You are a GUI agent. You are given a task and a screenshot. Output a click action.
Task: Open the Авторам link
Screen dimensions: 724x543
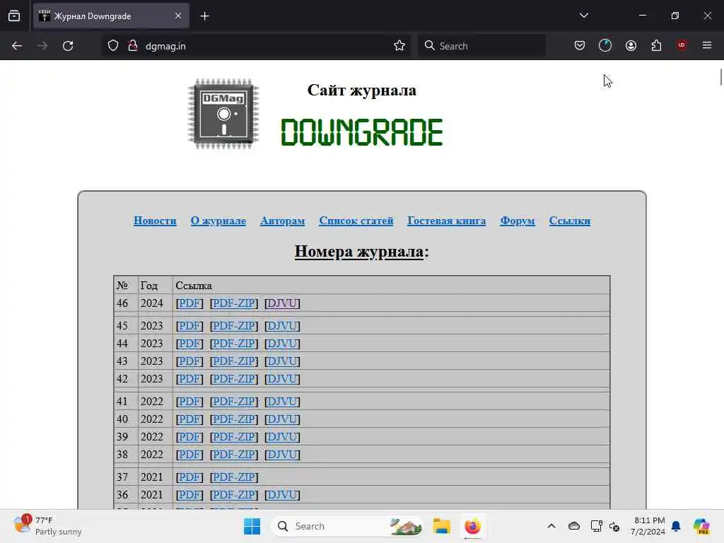[x=283, y=221]
